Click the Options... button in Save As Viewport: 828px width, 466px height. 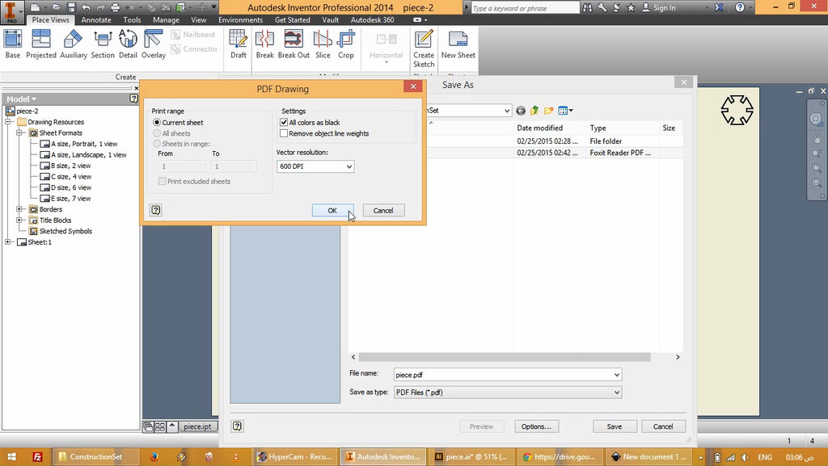coord(537,426)
